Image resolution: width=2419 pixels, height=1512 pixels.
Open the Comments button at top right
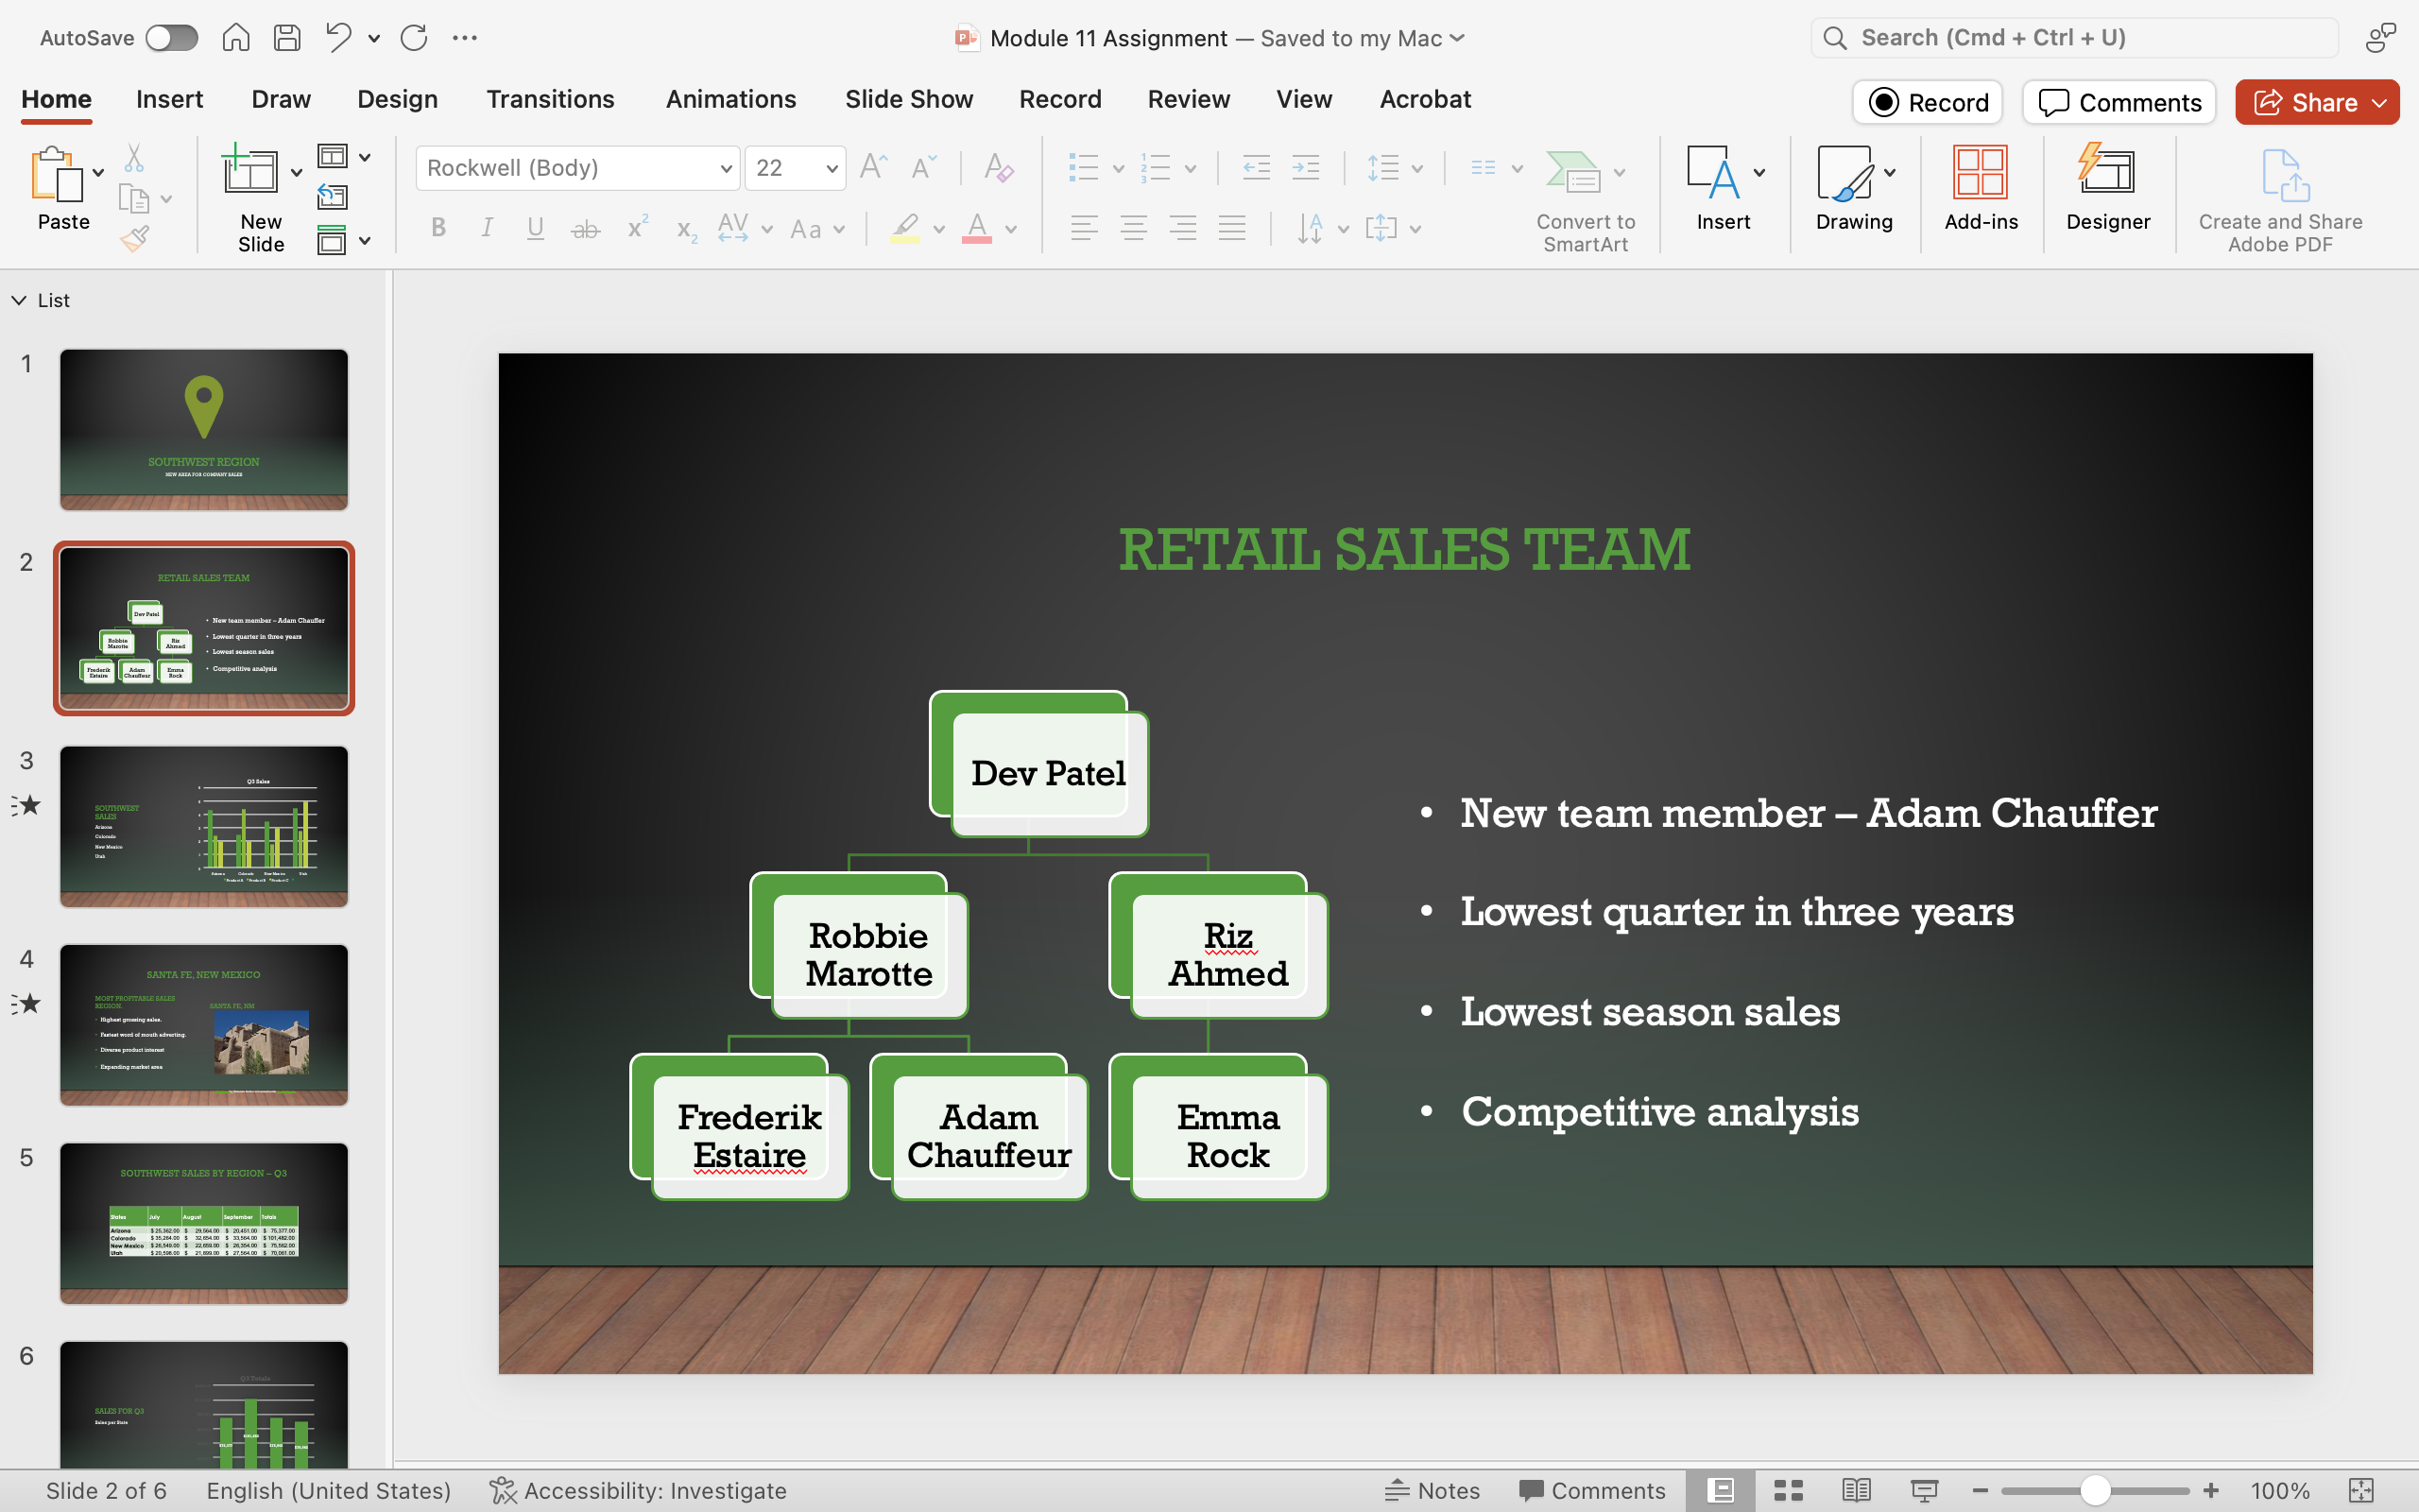(x=2119, y=102)
